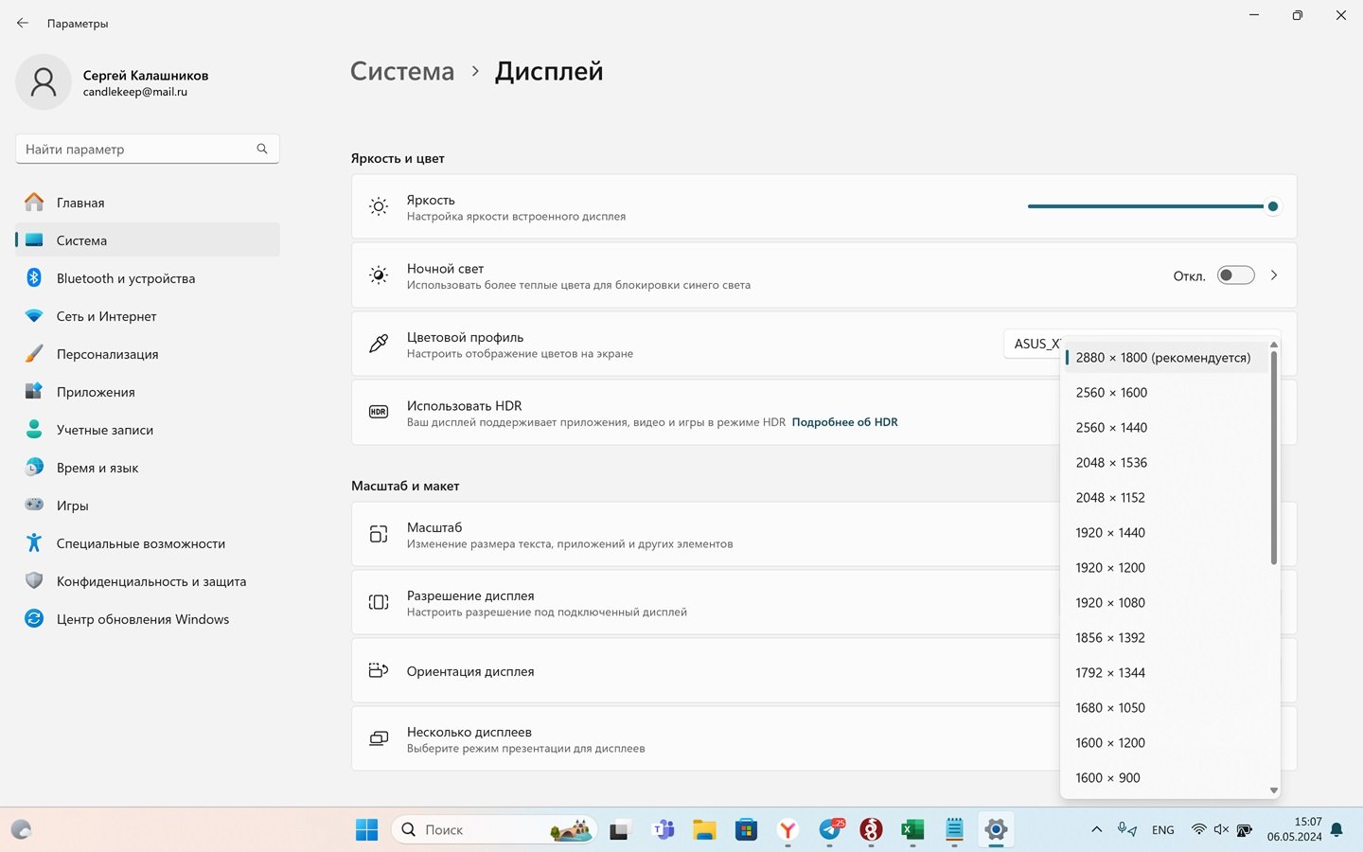Image resolution: width=1363 pixels, height=852 pixels.
Task: Select 2560 × 1600 resolution
Action: pos(1166,393)
